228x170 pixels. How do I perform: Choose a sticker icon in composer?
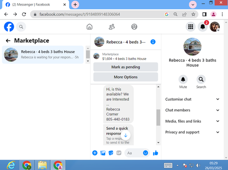tap(111, 153)
